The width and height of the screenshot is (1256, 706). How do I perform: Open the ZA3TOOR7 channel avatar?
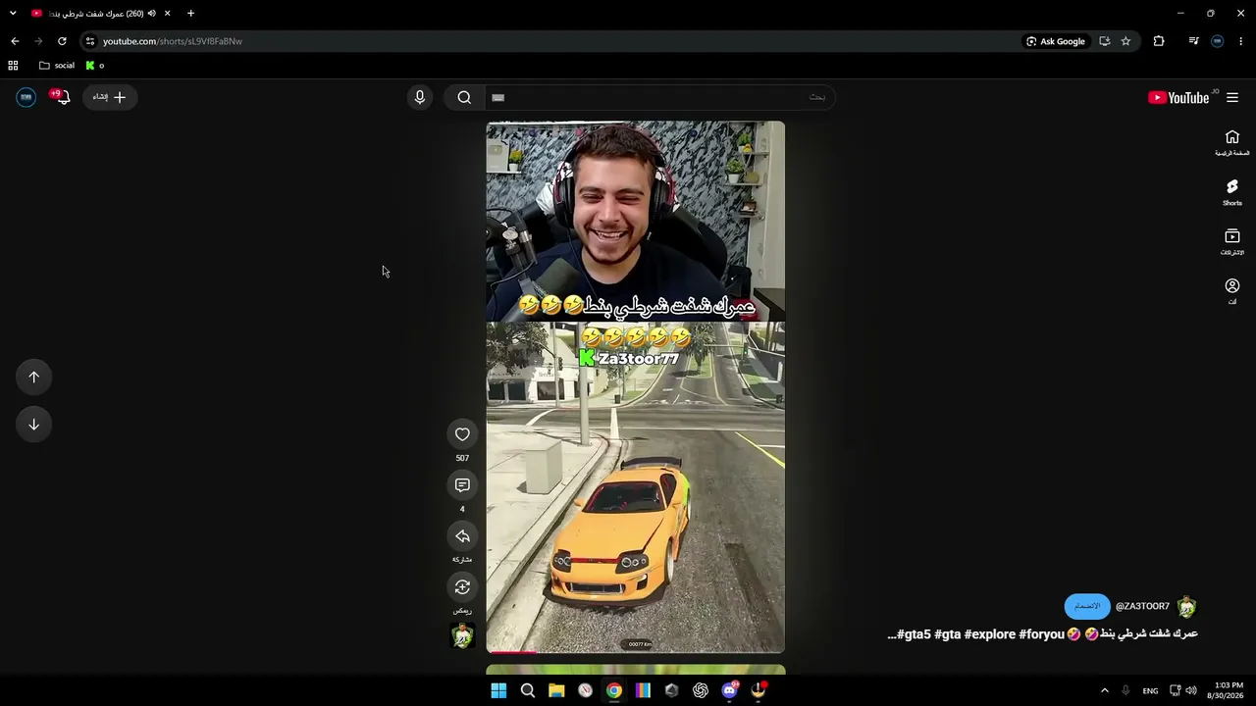click(x=1186, y=607)
